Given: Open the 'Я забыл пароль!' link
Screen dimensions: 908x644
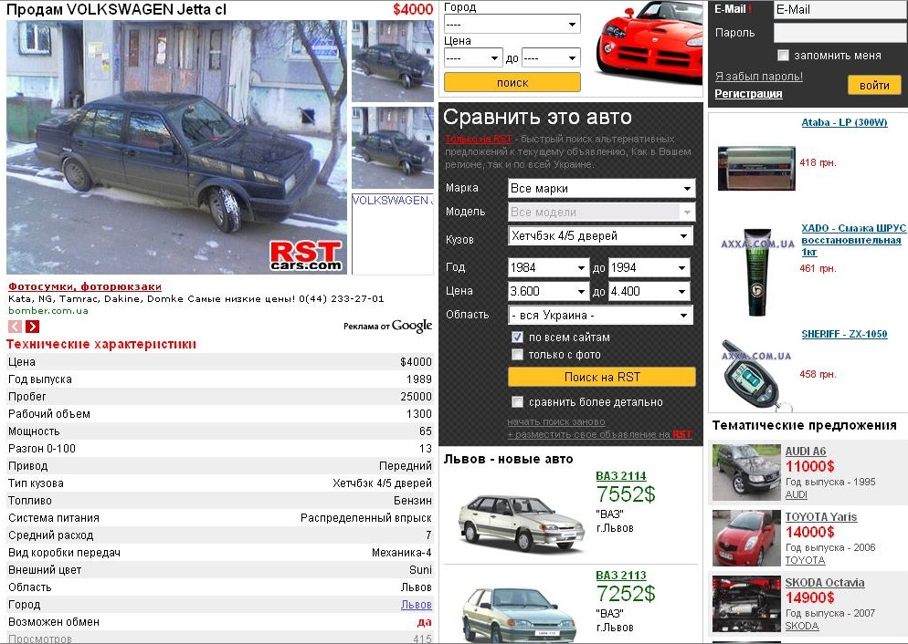Looking at the screenshot, I should (x=758, y=77).
